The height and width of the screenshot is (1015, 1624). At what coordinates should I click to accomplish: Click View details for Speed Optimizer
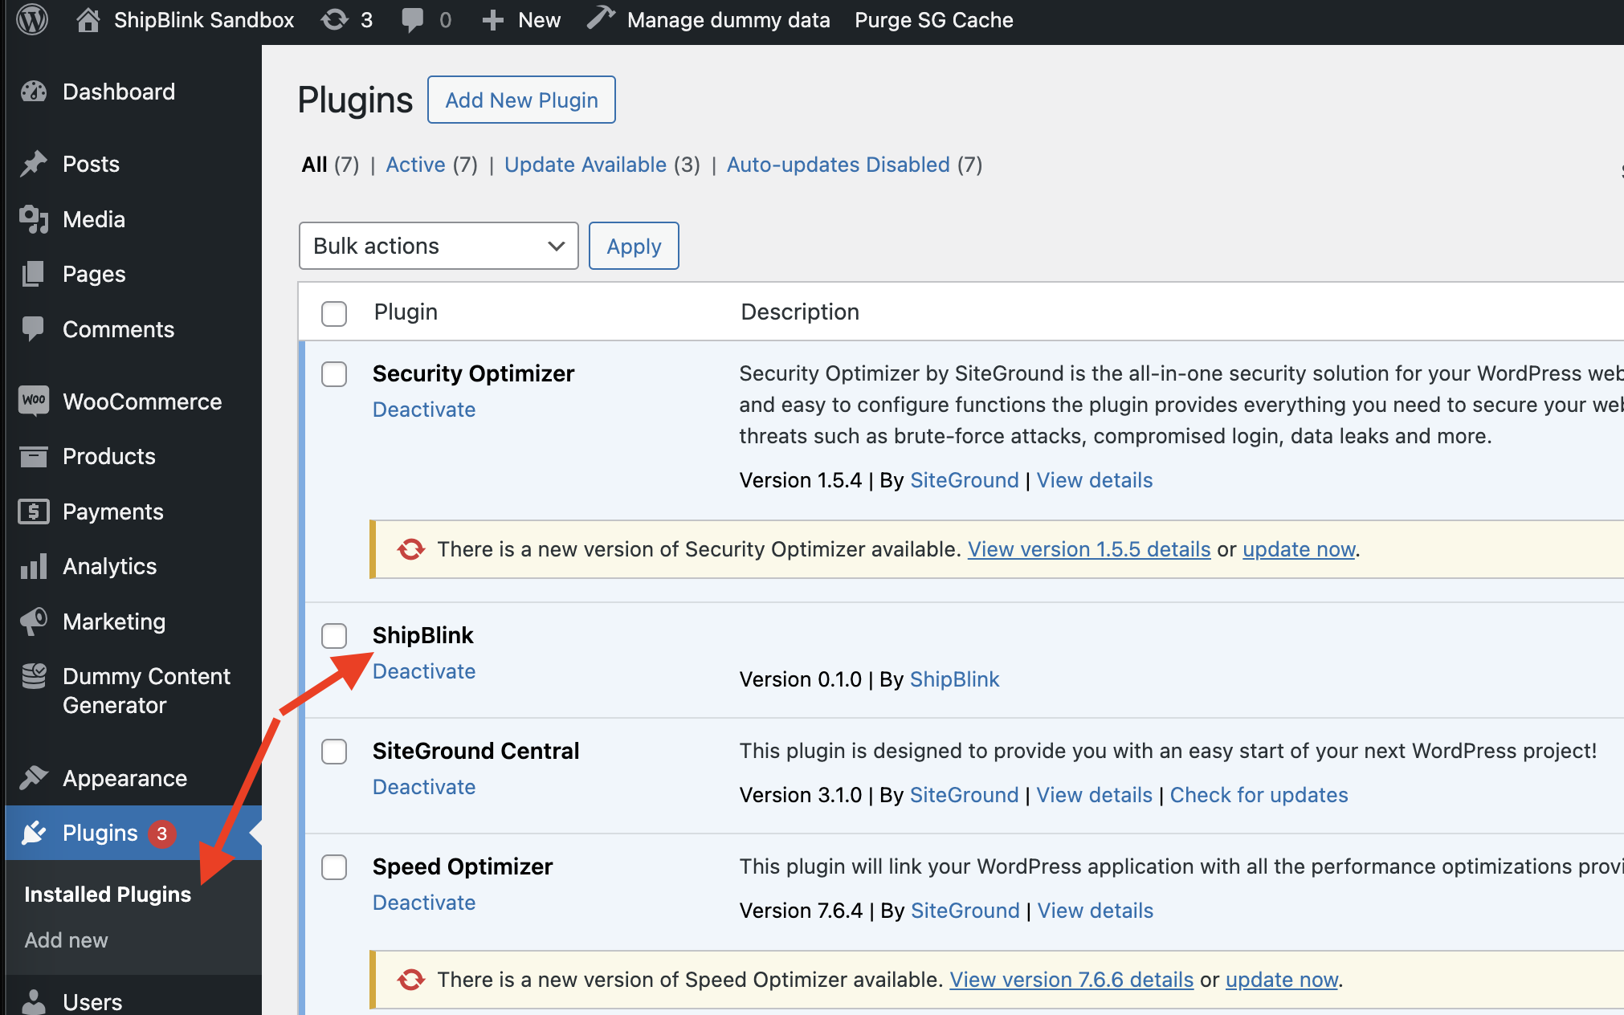tap(1096, 911)
